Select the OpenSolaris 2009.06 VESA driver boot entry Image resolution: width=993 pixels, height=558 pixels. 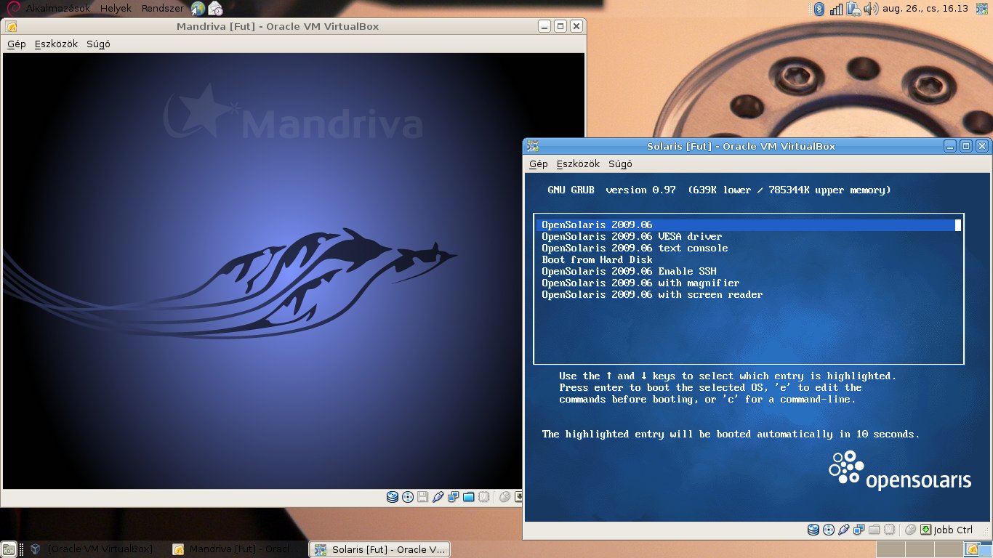631,236
